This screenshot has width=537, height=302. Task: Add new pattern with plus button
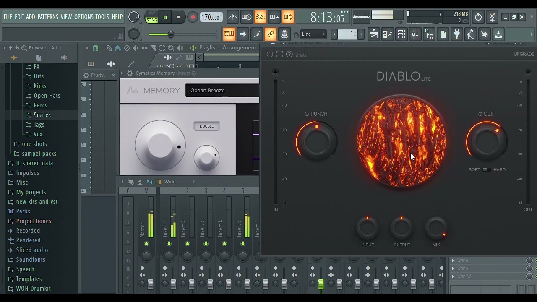pos(361,34)
